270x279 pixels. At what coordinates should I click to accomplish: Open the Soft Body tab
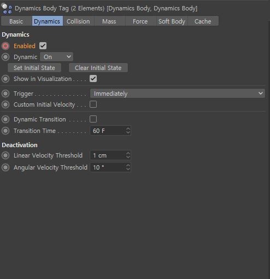[172, 21]
